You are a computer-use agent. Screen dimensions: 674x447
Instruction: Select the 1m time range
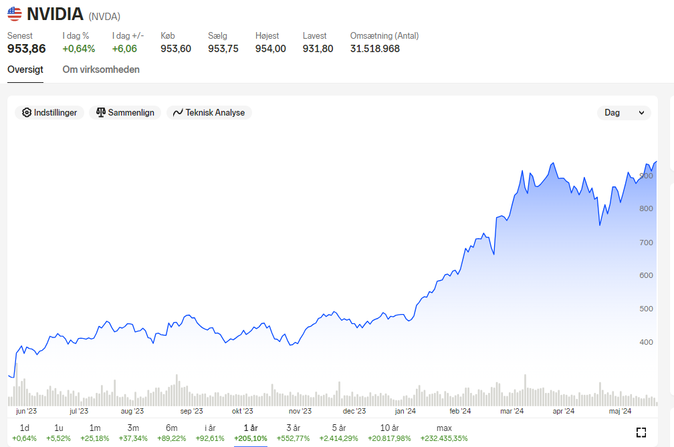(x=95, y=433)
